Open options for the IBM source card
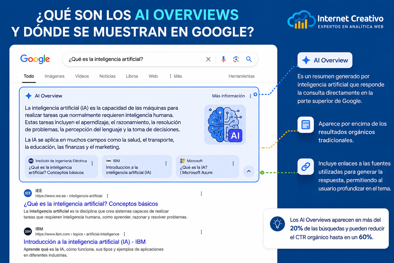The width and height of the screenshot is (394, 263). (x=166, y=163)
